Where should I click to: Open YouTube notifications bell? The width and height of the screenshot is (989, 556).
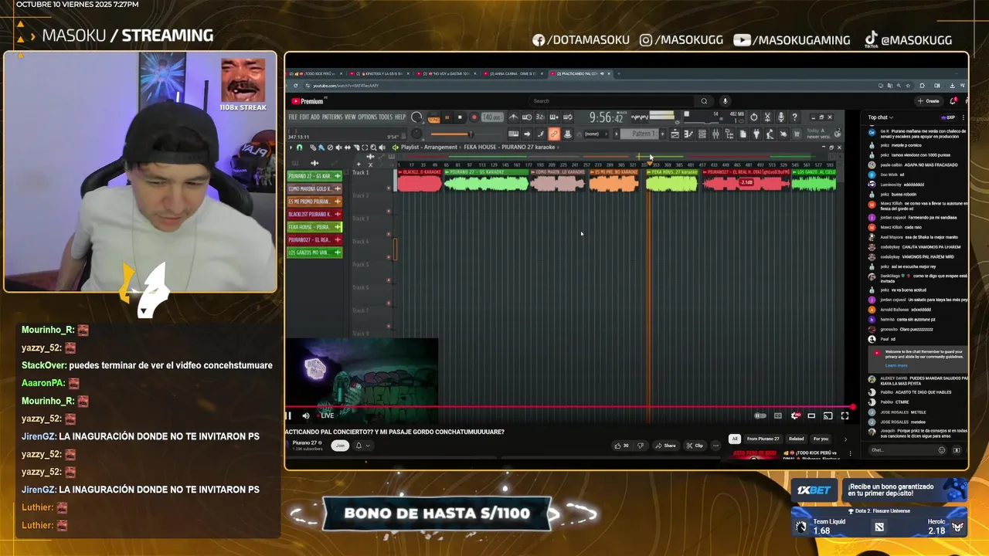[953, 101]
